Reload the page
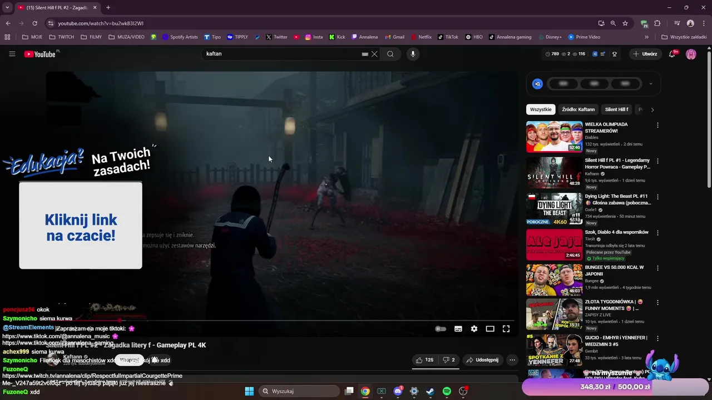 (x=34, y=23)
